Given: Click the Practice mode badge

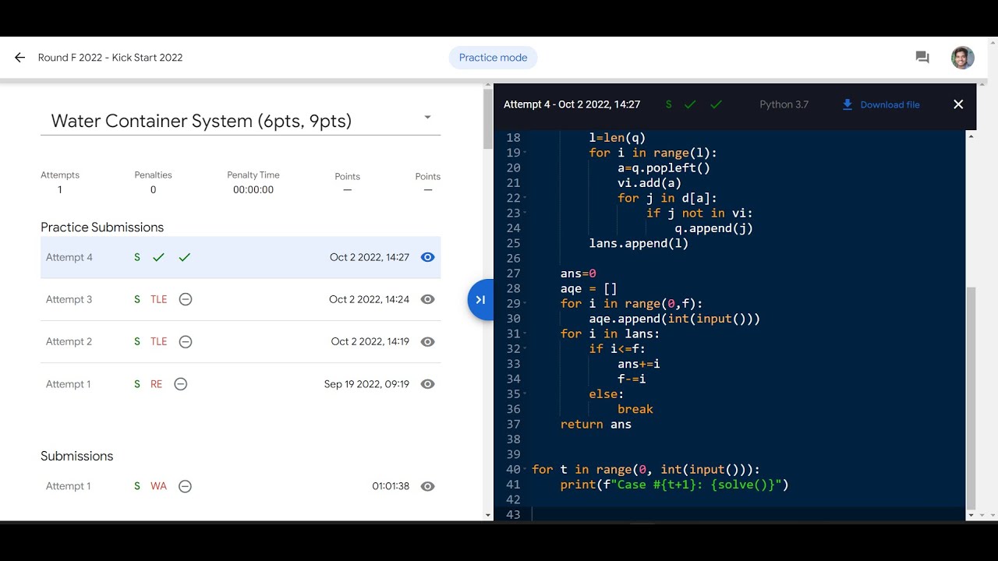Looking at the screenshot, I should tap(493, 58).
